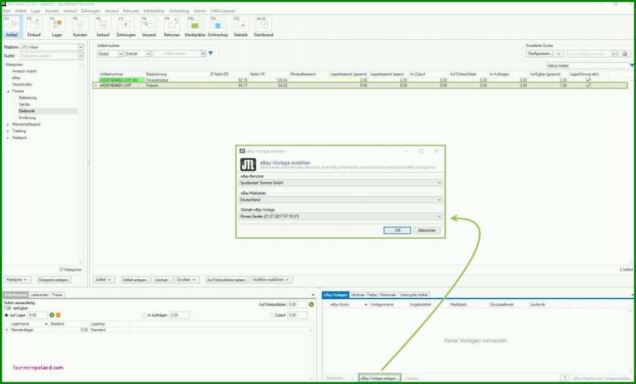
Task: Open the Kunden module icon
Action: coord(80,27)
